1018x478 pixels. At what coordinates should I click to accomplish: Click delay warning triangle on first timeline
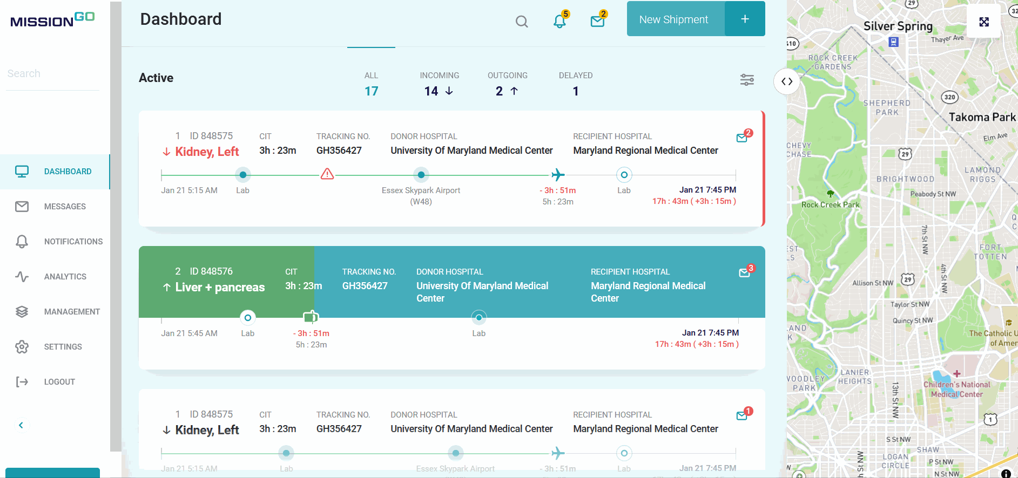[x=327, y=174]
